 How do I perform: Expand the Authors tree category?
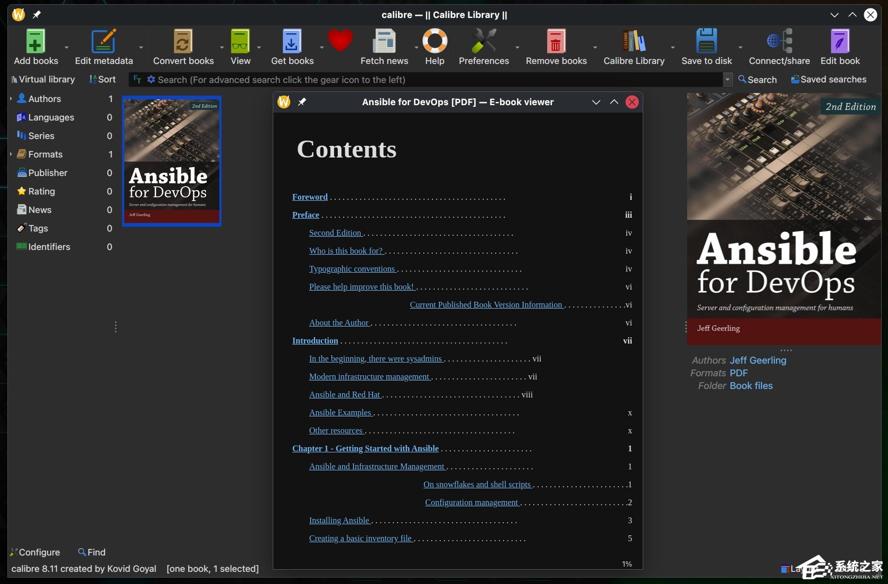[11, 99]
